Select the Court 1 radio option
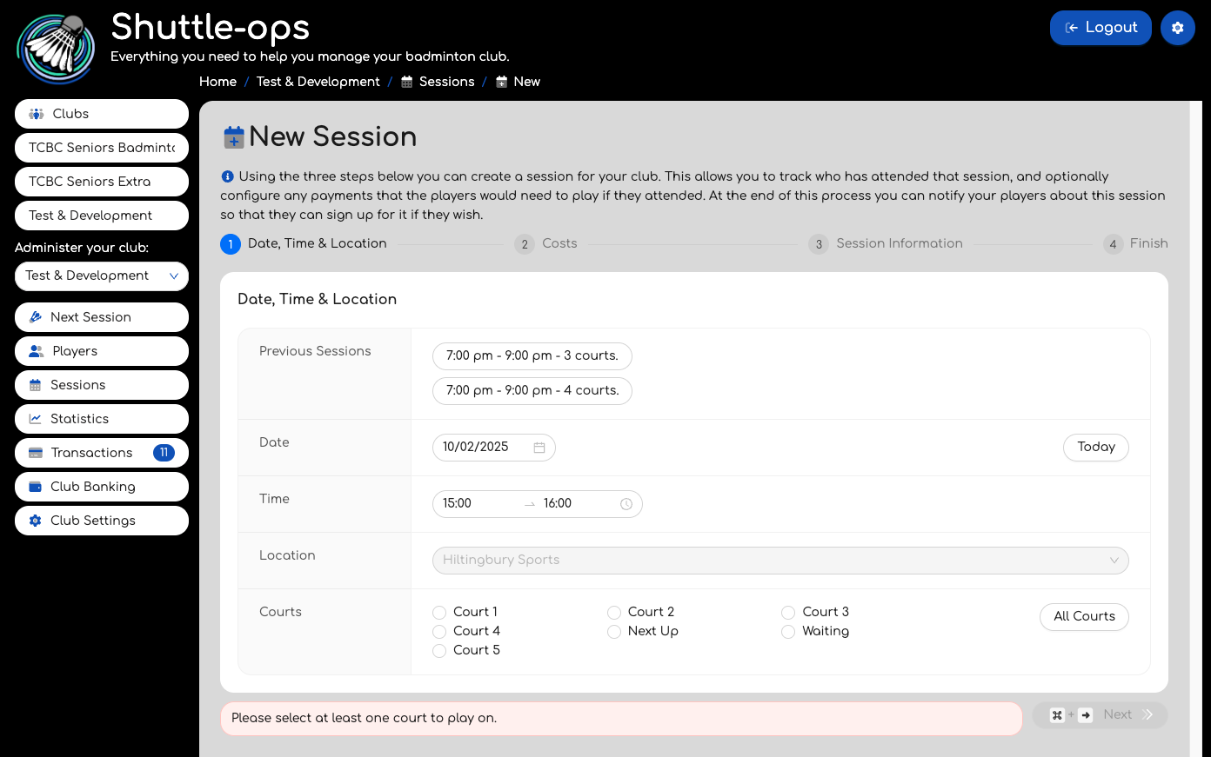Viewport: 1211px width, 757px height. tap(439, 613)
